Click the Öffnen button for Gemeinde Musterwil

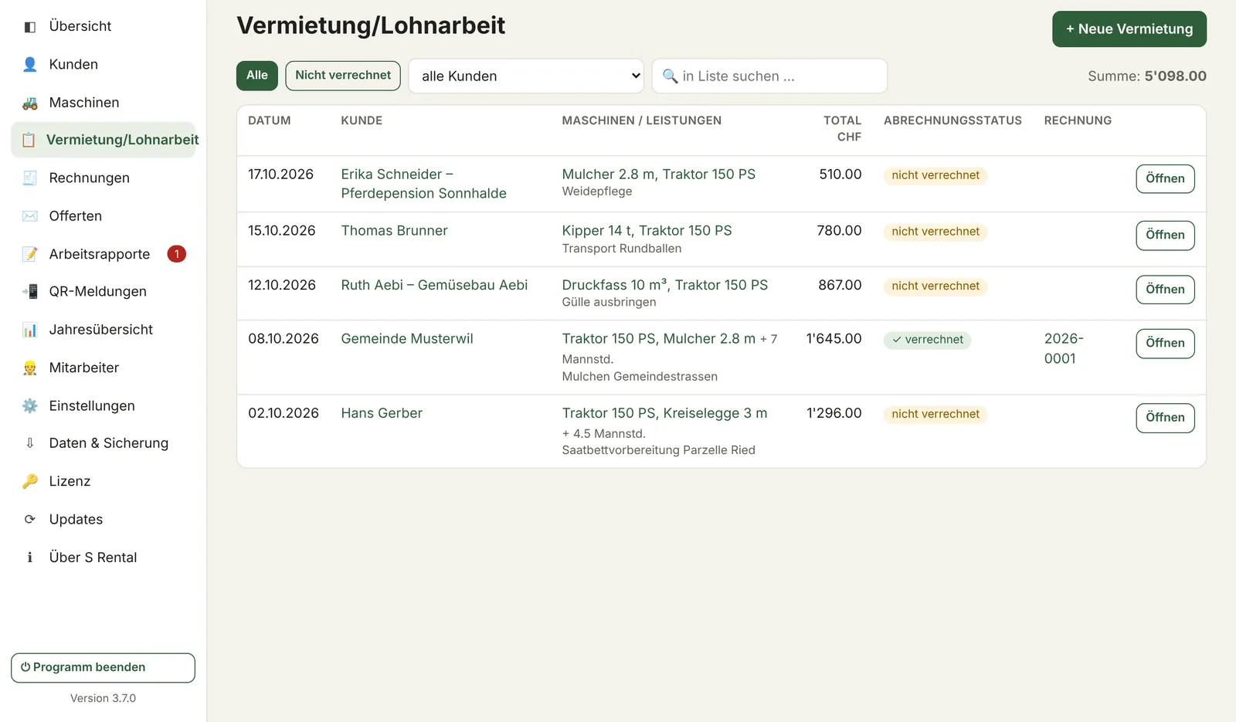(x=1165, y=344)
